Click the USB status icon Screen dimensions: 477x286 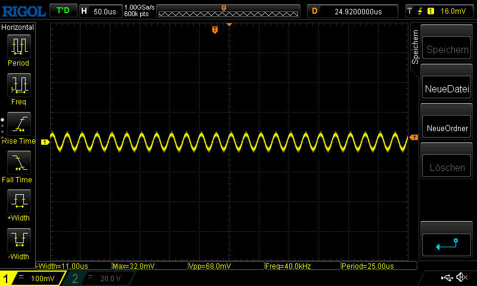pyautogui.click(x=446, y=278)
